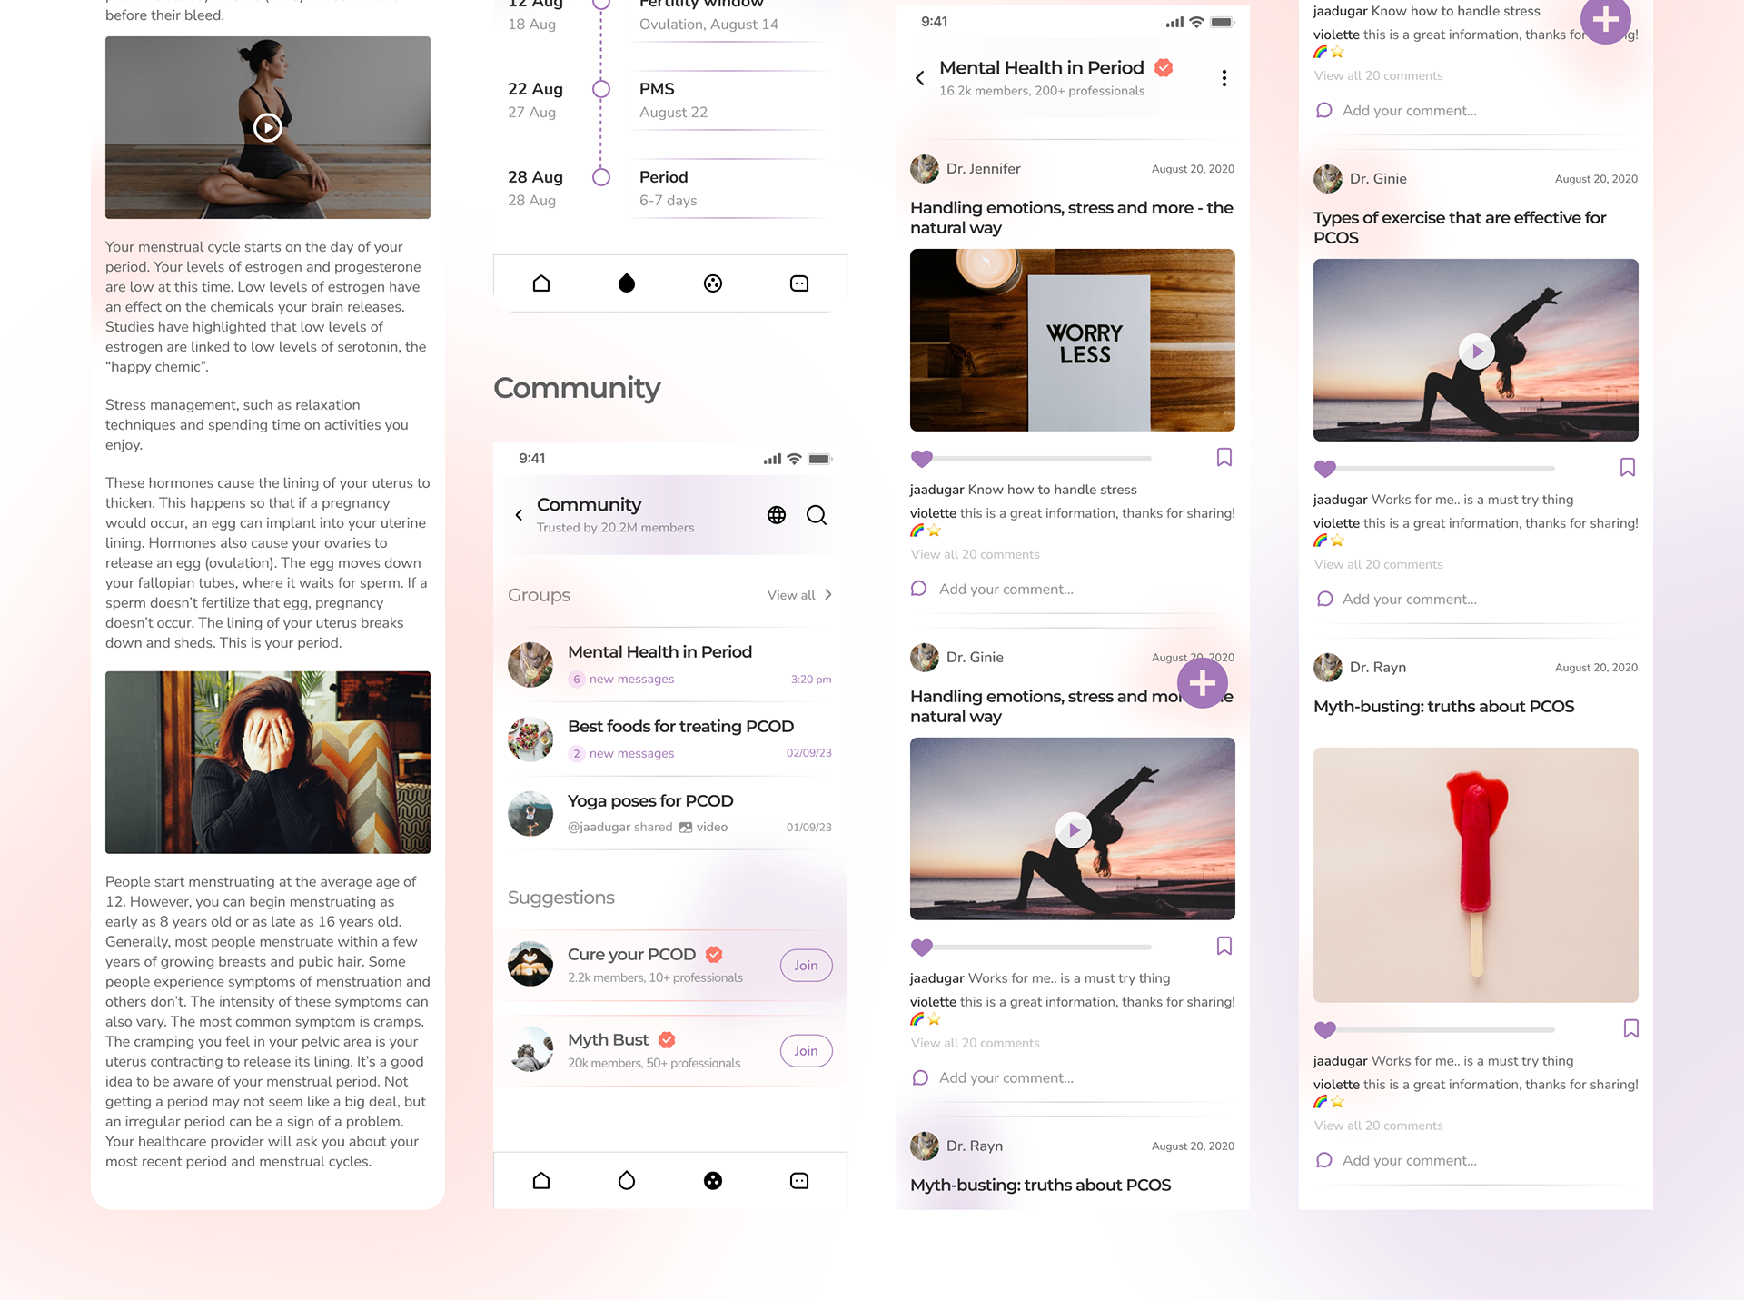The image size is (1744, 1300).
Task: Tap the home icon in bottom navigation bar
Action: coord(541,1180)
